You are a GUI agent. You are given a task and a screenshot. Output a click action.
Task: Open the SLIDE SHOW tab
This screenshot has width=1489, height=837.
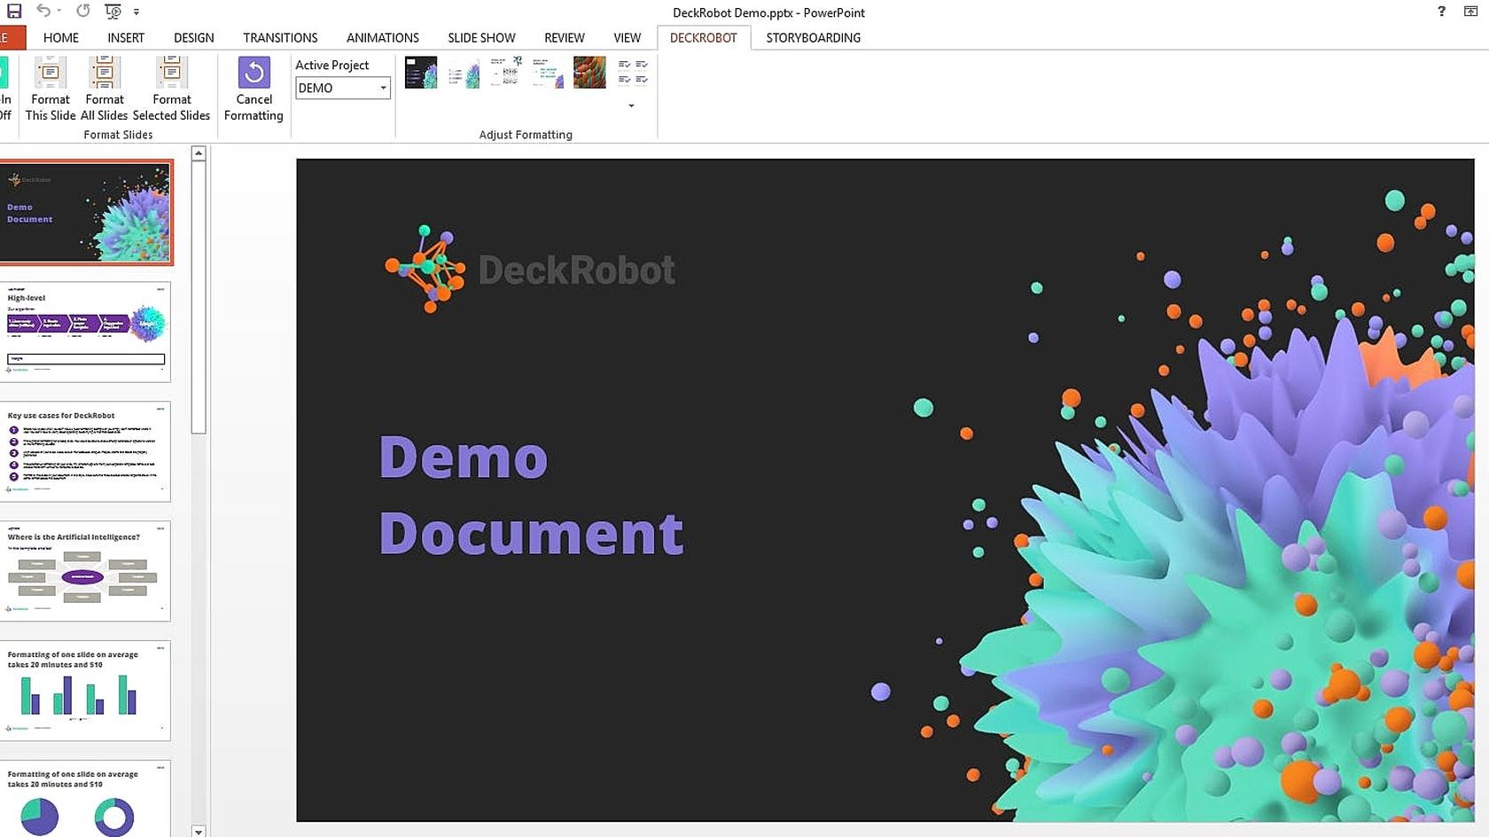pos(481,37)
